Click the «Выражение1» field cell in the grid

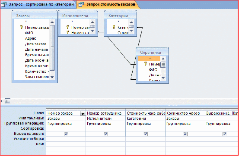point(221,113)
